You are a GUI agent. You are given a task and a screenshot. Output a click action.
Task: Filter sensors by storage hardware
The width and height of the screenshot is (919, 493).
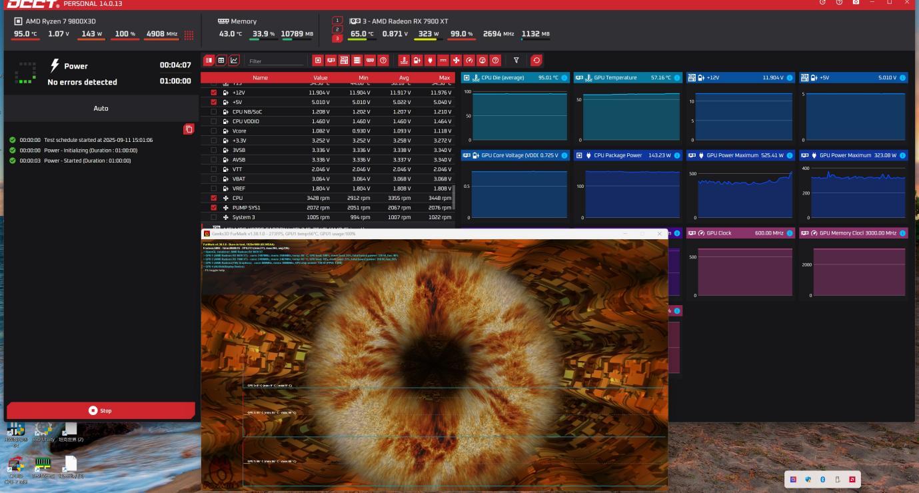[x=357, y=61]
